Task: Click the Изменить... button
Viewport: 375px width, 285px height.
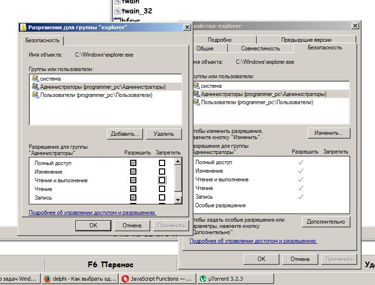Action: 328,133
